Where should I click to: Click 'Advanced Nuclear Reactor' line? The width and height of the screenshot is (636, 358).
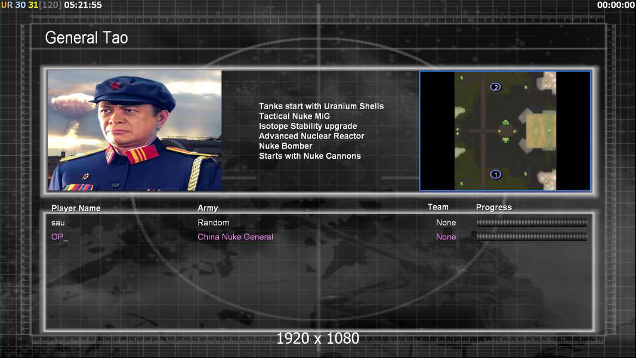(311, 136)
